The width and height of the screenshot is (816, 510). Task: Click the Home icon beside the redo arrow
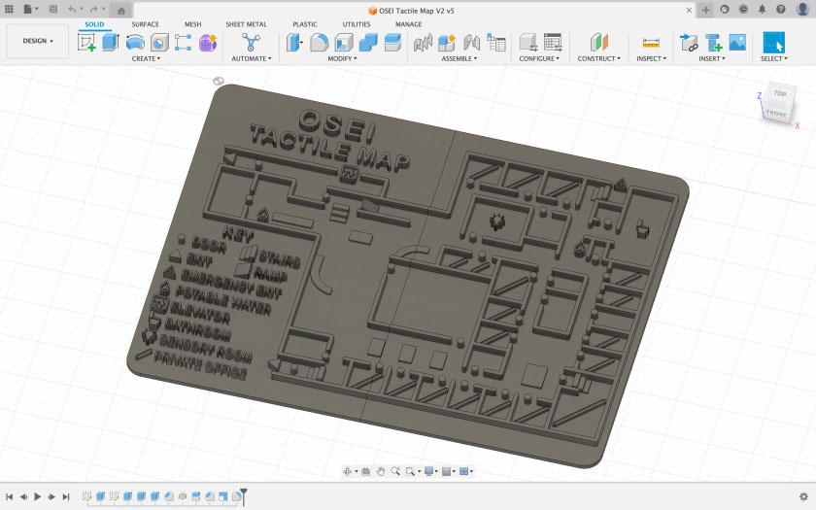(120, 10)
